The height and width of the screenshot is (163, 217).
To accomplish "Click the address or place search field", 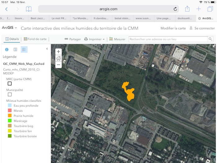I will coord(167,39).
